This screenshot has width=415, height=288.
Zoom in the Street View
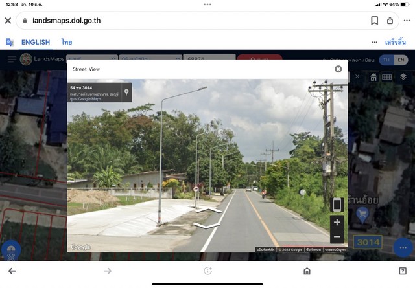click(337, 222)
